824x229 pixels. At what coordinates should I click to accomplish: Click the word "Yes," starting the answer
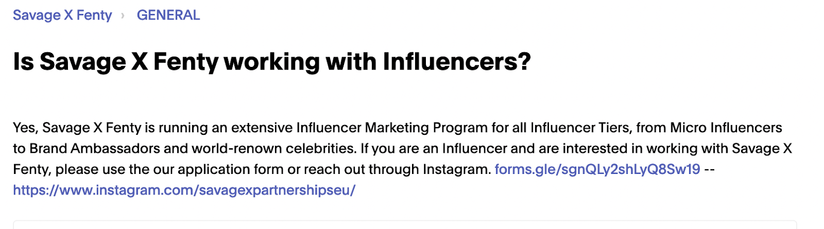pyautogui.click(x=25, y=128)
